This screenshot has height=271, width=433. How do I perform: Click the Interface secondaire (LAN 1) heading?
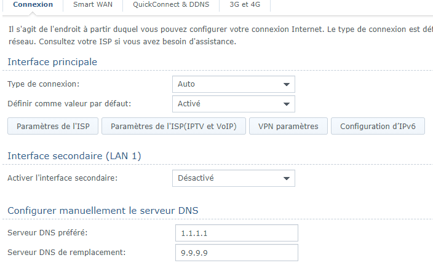[x=74, y=156]
